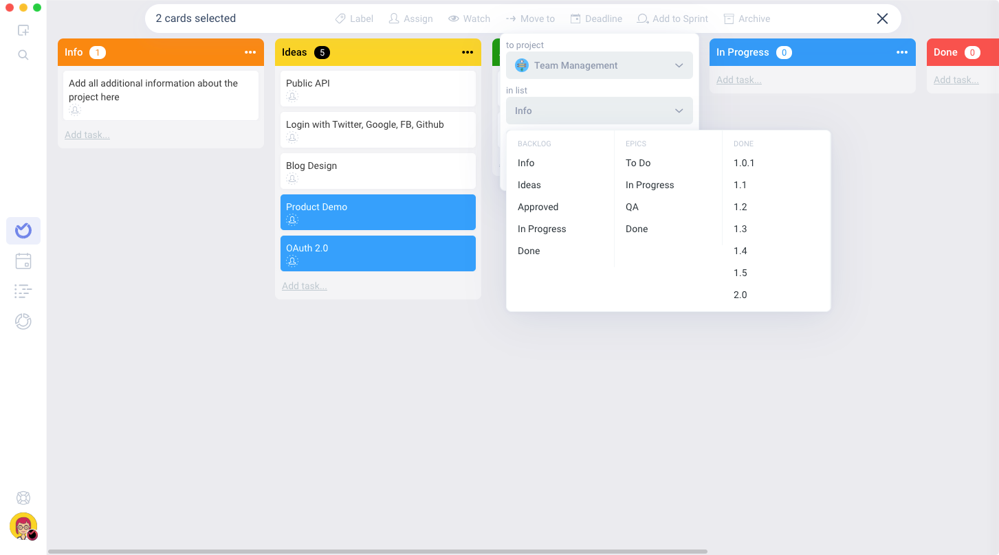
Task: Open the Ideas column options menu
Action: coord(468,52)
